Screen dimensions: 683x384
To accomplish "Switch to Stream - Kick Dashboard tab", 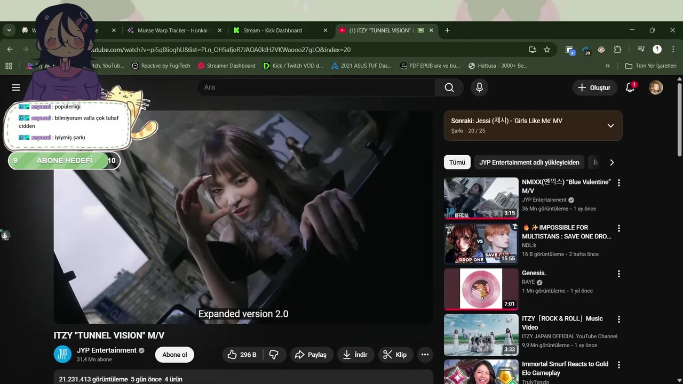I will (x=279, y=30).
